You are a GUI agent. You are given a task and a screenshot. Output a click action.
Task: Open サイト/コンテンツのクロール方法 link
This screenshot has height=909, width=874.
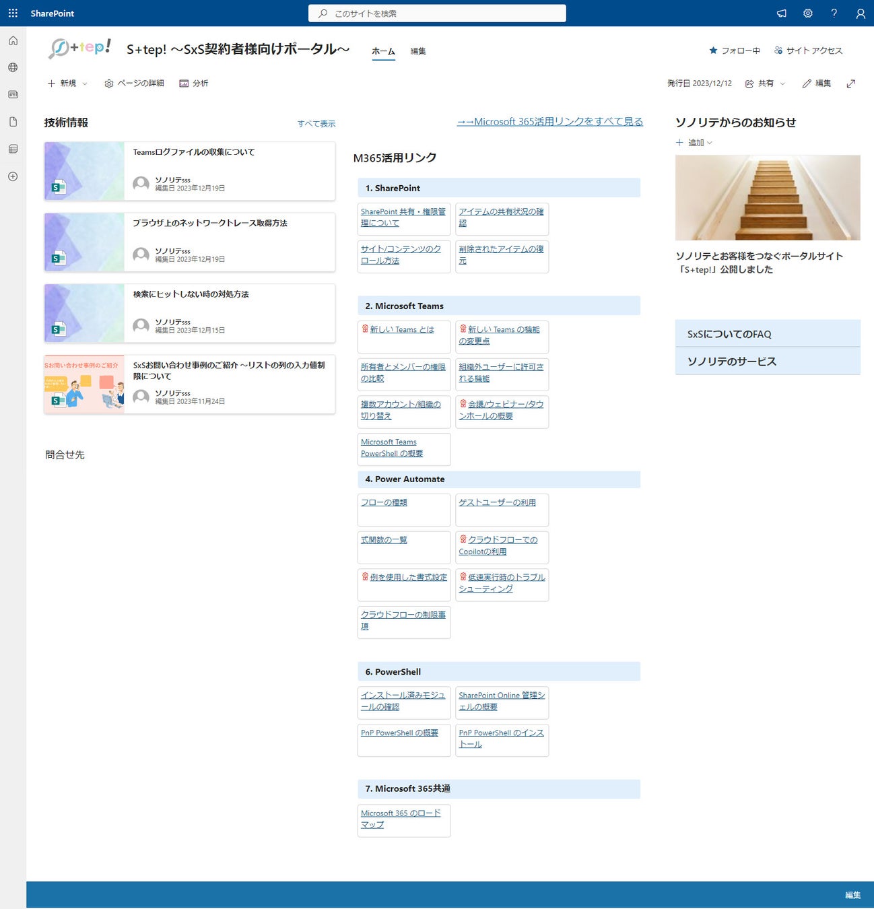point(401,255)
